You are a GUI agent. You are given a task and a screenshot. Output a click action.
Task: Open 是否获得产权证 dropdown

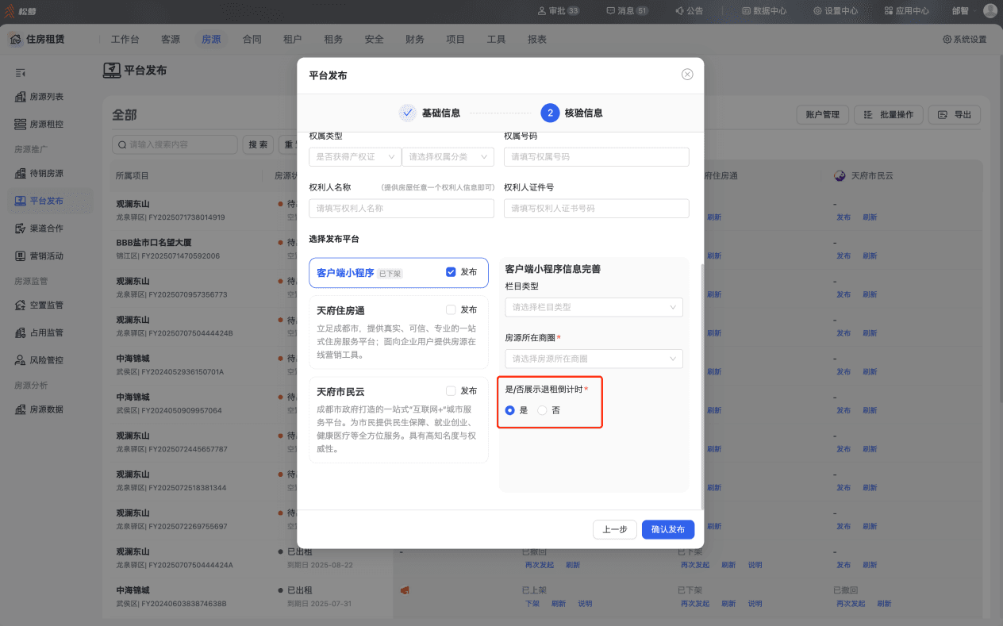coord(355,157)
